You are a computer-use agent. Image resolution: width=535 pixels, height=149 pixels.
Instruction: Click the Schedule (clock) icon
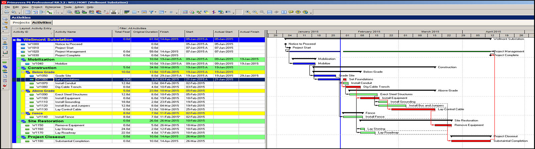click(x=192, y=12)
